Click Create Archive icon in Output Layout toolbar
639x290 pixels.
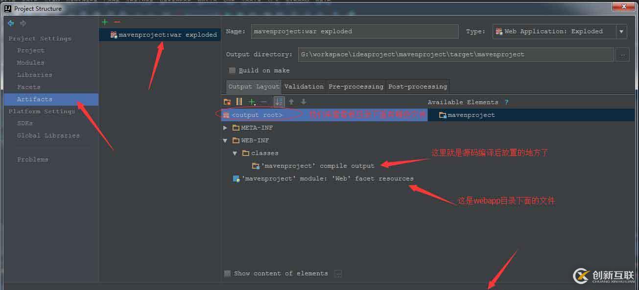pos(239,102)
